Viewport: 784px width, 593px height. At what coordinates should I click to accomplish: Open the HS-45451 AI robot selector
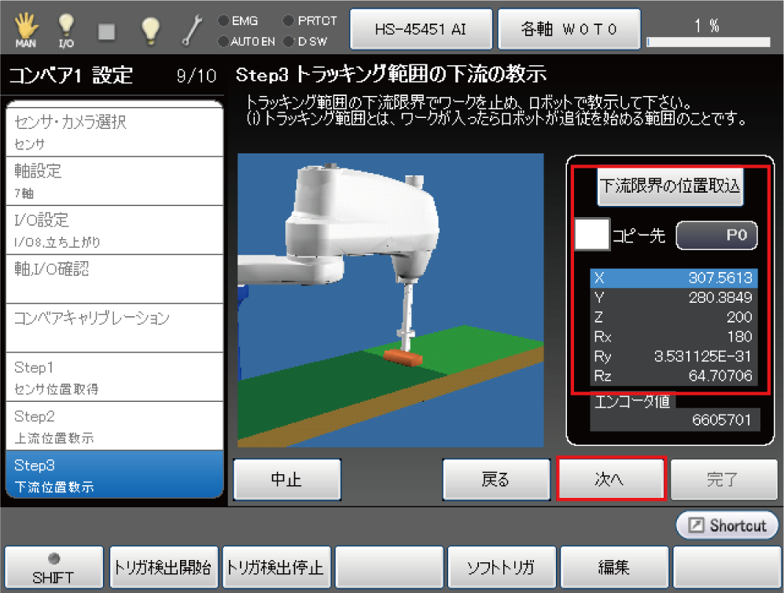pyautogui.click(x=421, y=29)
